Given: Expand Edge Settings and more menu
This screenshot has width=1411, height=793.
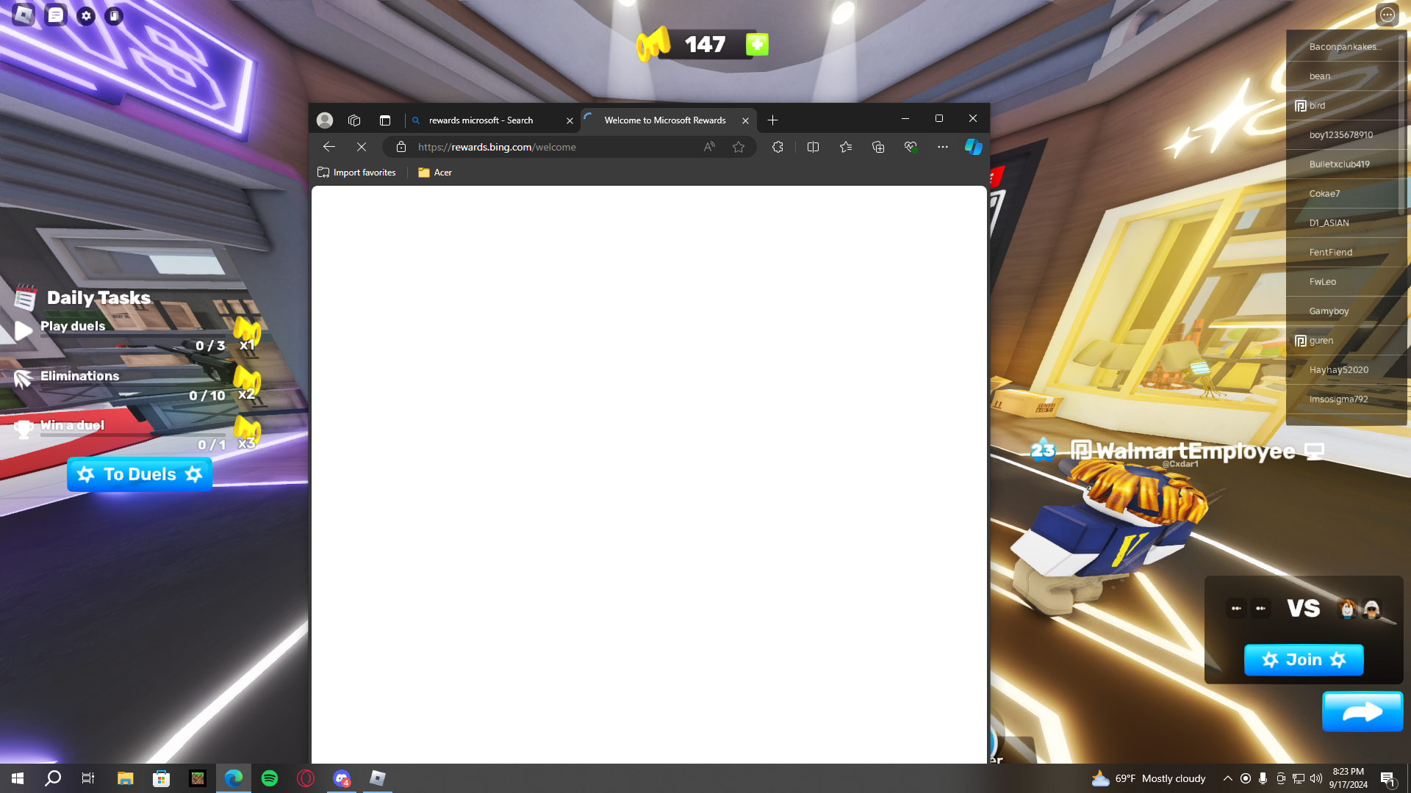Looking at the screenshot, I should (x=943, y=147).
